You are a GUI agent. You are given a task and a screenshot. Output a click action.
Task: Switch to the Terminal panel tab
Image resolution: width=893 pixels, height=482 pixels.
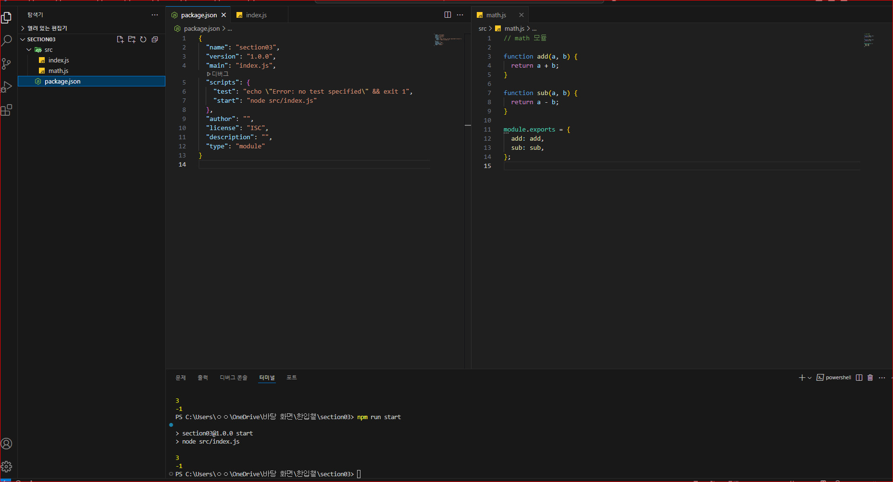(x=267, y=377)
